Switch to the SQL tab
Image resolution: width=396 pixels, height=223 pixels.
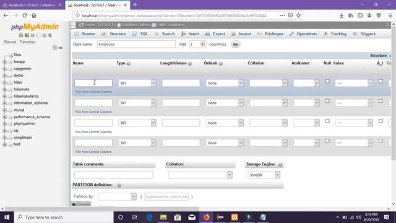pos(140,34)
